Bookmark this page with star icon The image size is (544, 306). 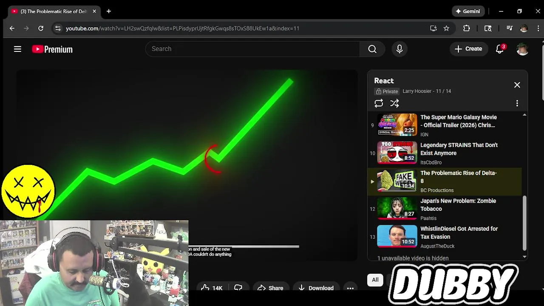click(446, 28)
